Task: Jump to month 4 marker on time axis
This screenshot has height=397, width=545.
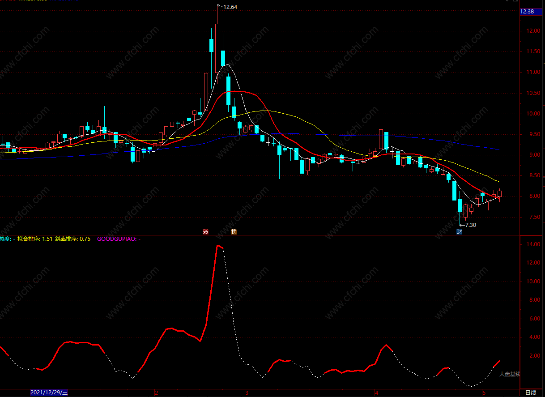Action: (x=377, y=393)
